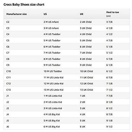Select the 4 M US Big Kid cell
The width and height of the screenshot is (132, 132).
click(52, 115)
